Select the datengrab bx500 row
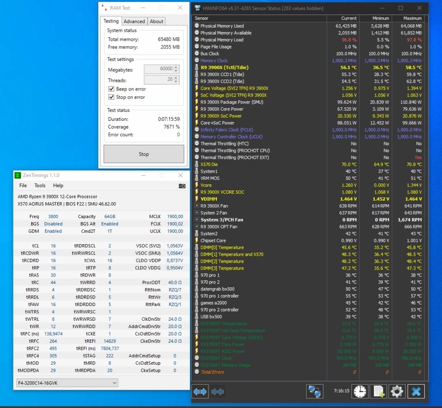The image size is (442, 408). coord(309,289)
